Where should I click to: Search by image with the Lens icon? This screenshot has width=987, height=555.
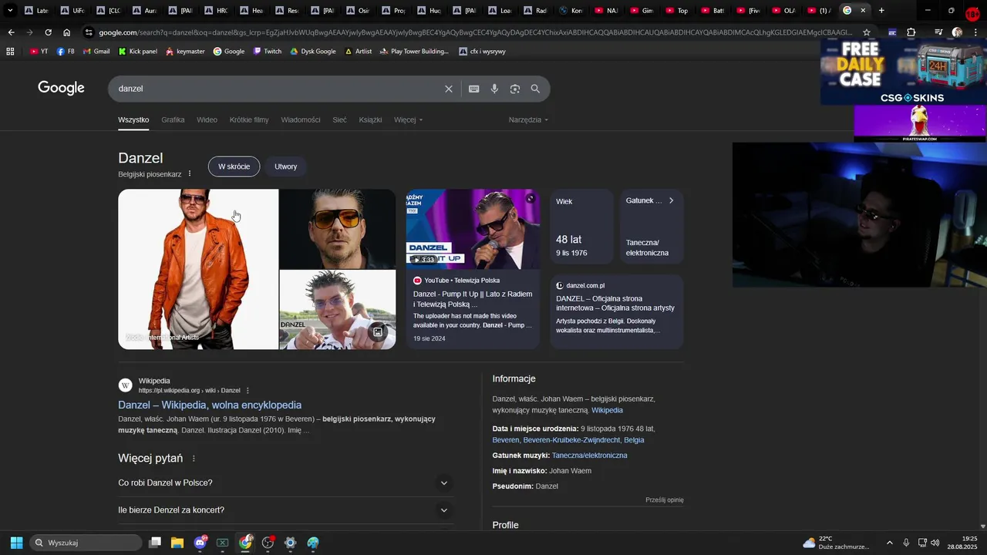[515, 89]
